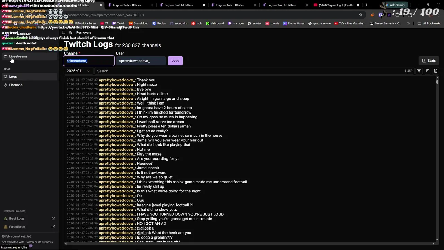444x250 pixels.
Task: Click the log list vertical scrollbar thumb
Action: pos(437,81)
